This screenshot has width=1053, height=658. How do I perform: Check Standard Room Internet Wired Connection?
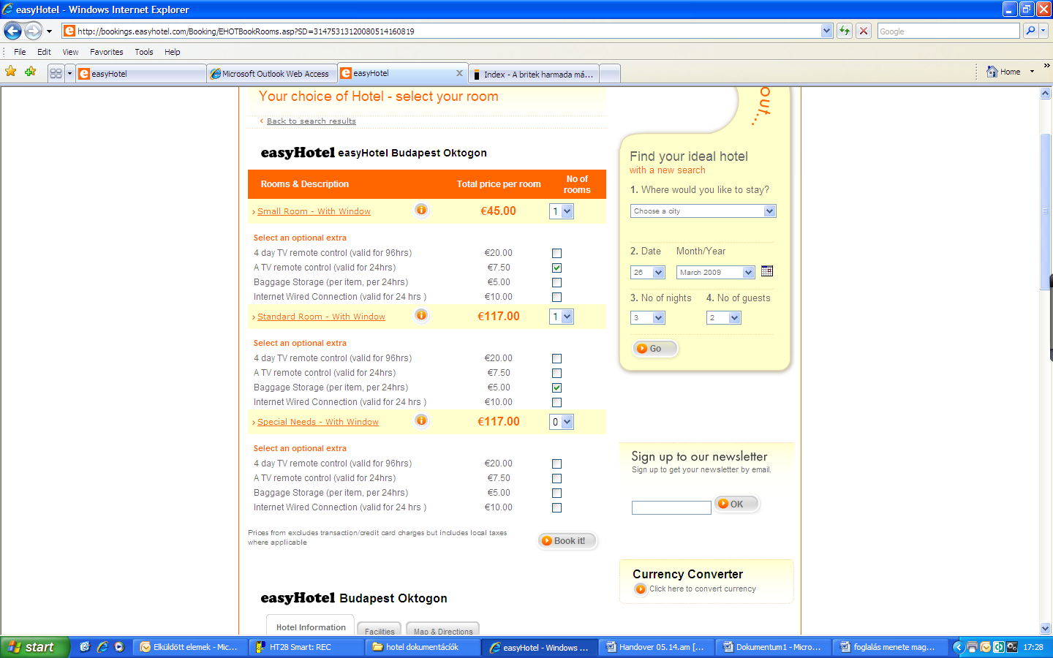pos(556,402)
